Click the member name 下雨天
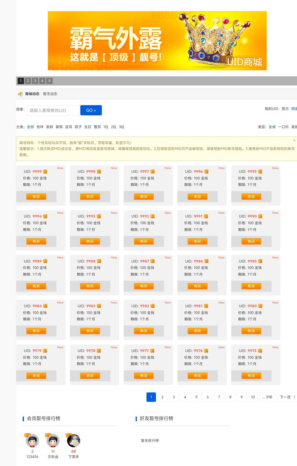 pos(74,457)
